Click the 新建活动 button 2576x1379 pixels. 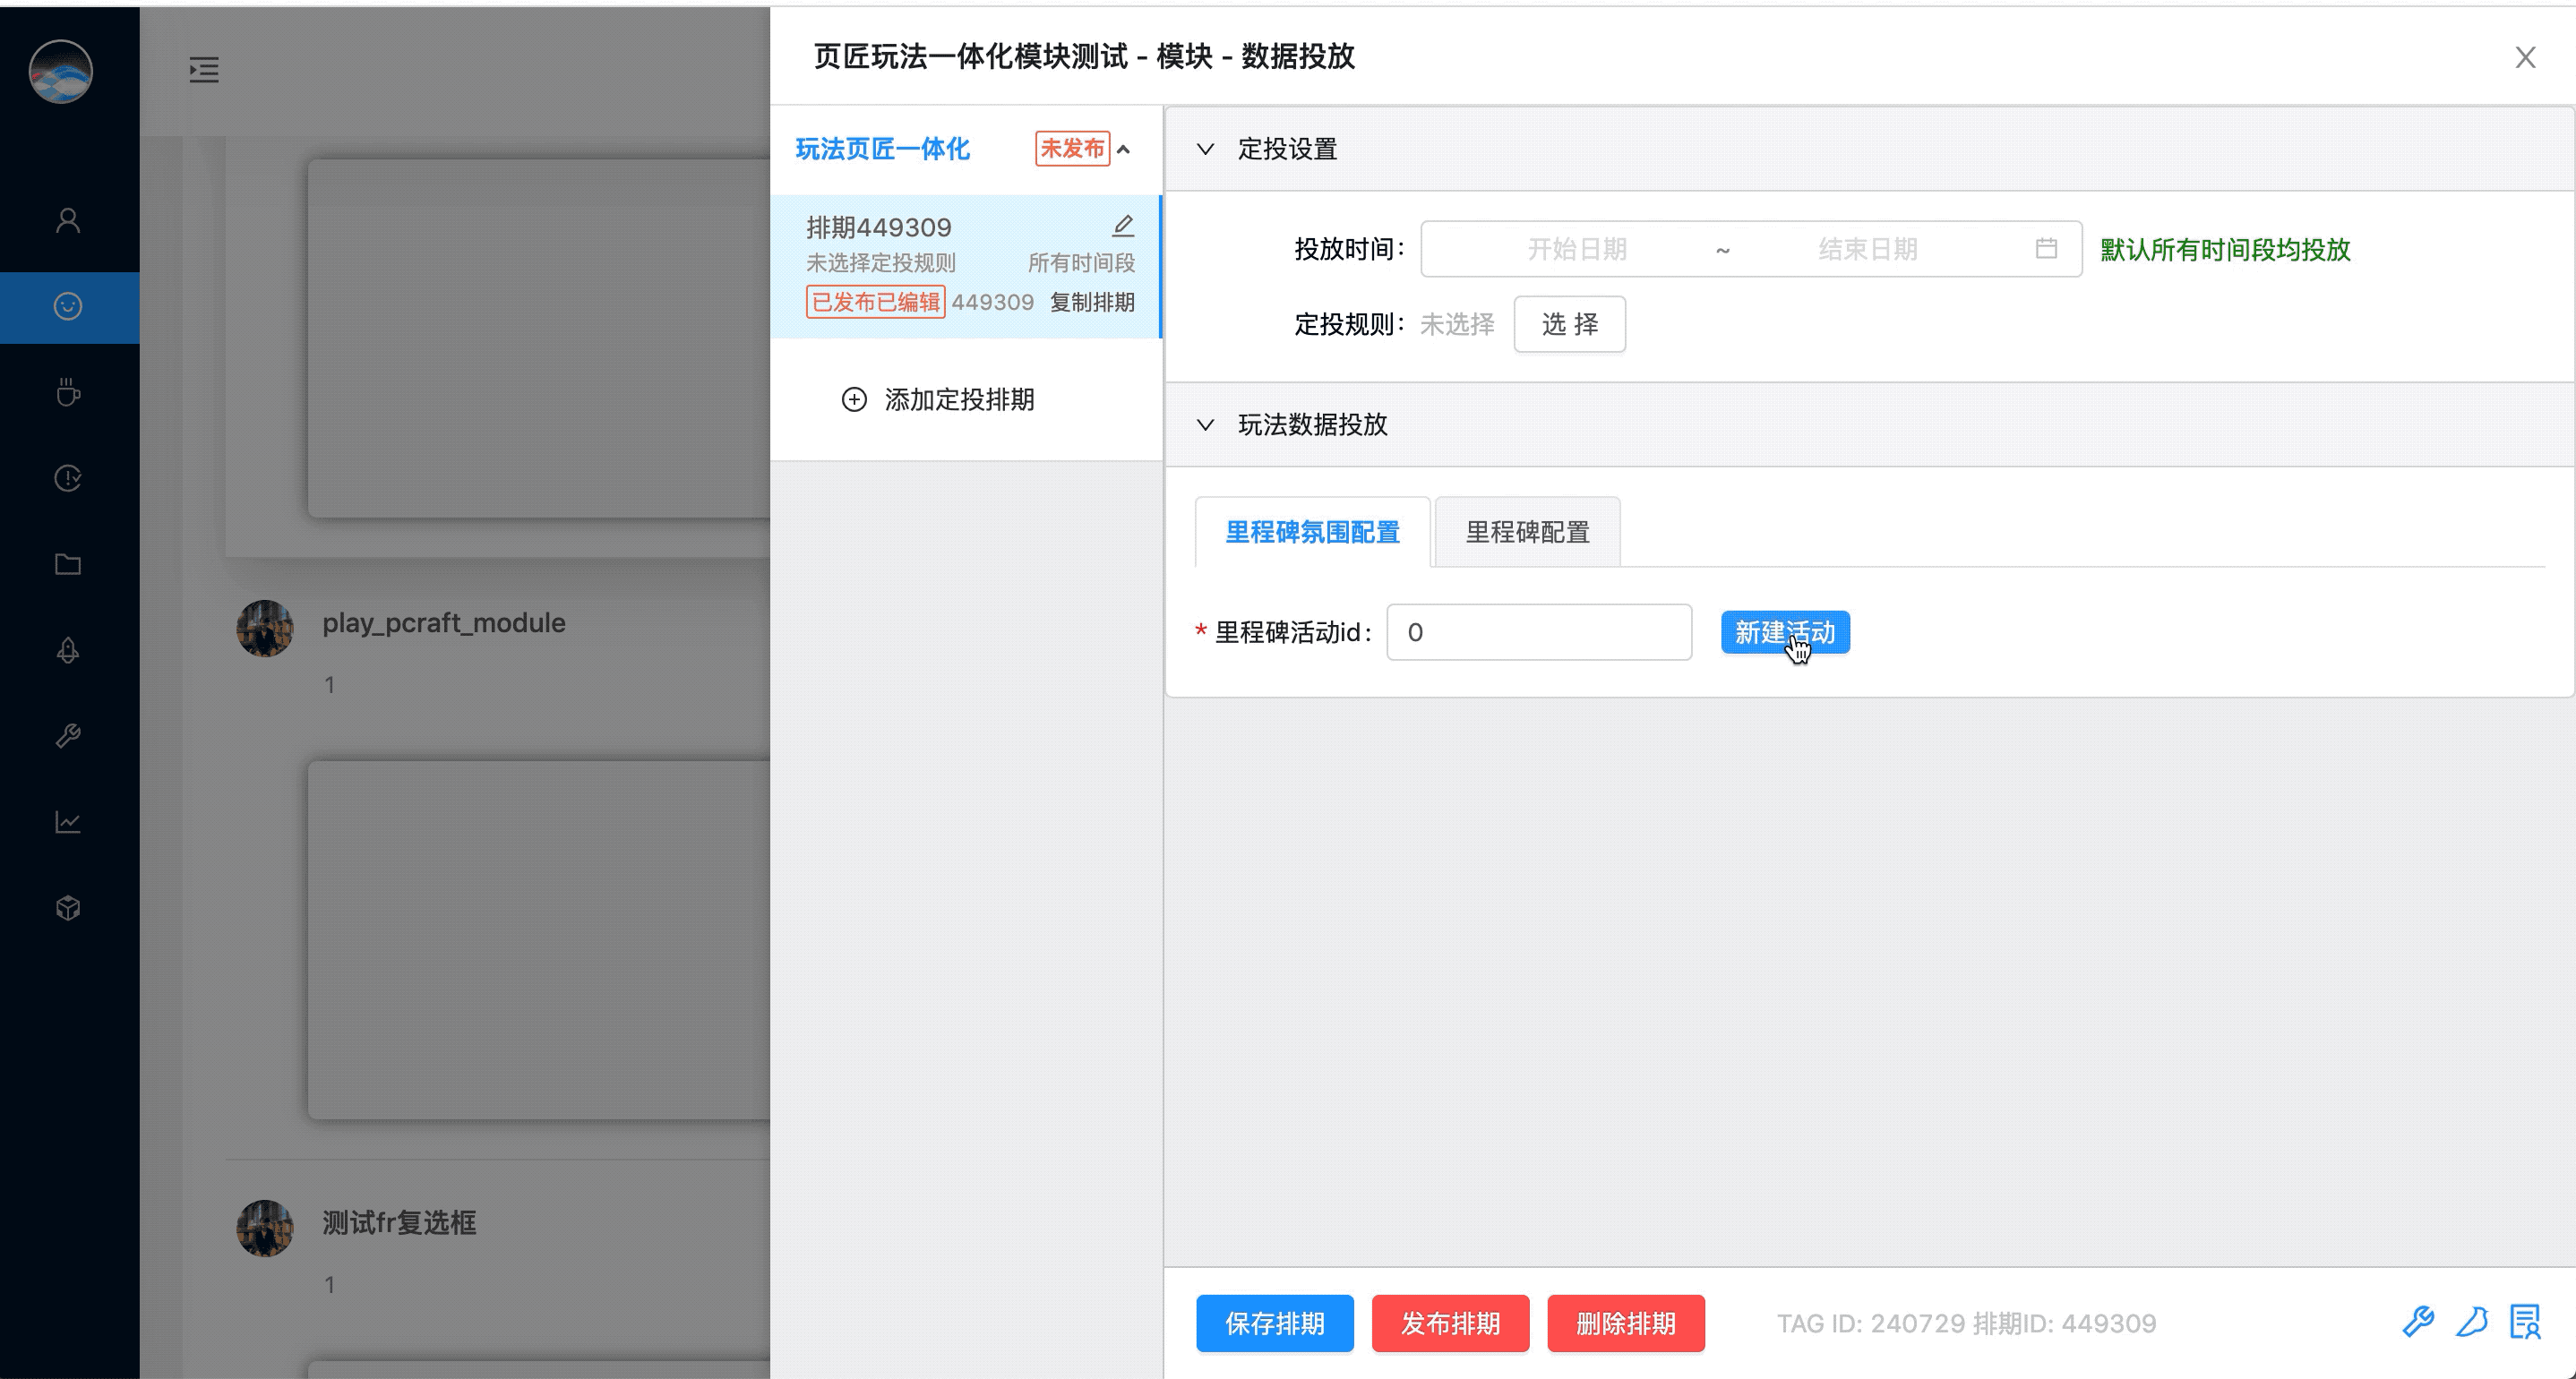(1785, 632)
